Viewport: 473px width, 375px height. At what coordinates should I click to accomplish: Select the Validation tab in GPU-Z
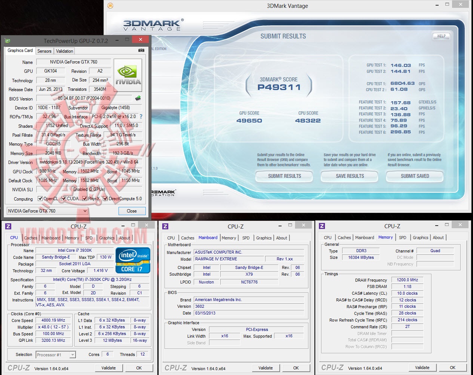click(65, 51)
